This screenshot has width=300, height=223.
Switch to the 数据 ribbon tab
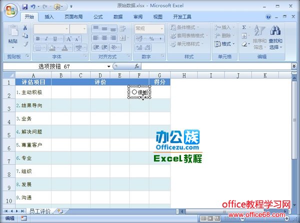[x=118, y=17]
